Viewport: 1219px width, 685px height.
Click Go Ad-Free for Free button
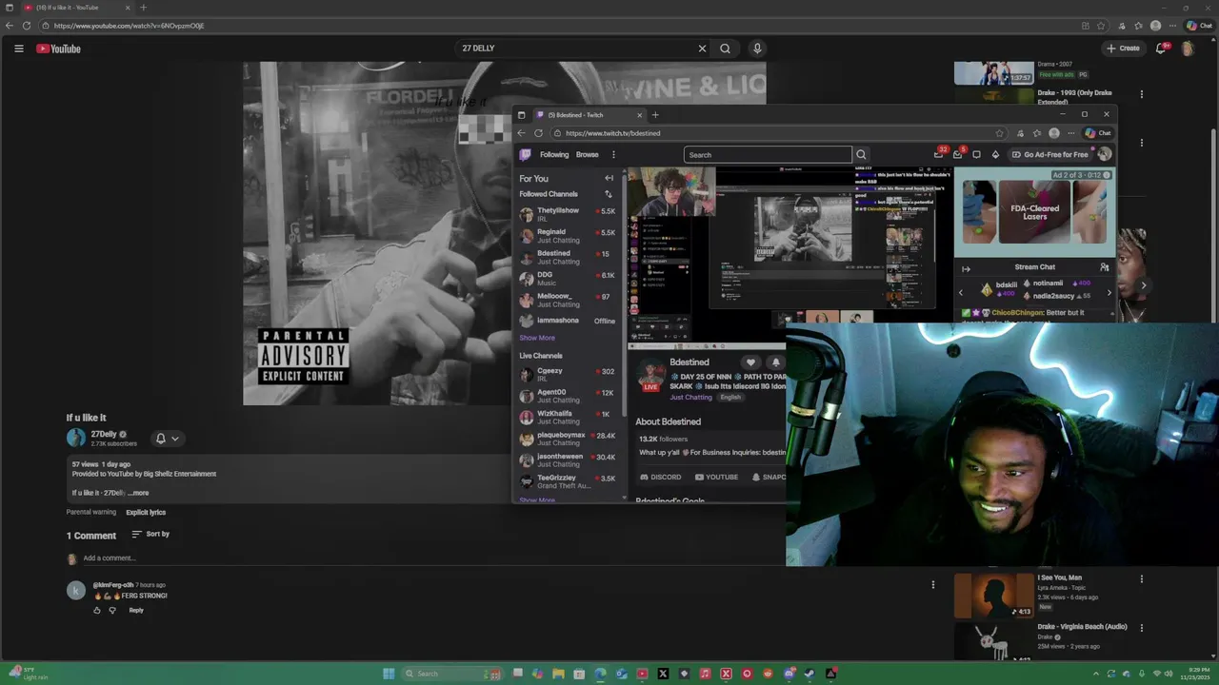click(x=1049, y=154)
